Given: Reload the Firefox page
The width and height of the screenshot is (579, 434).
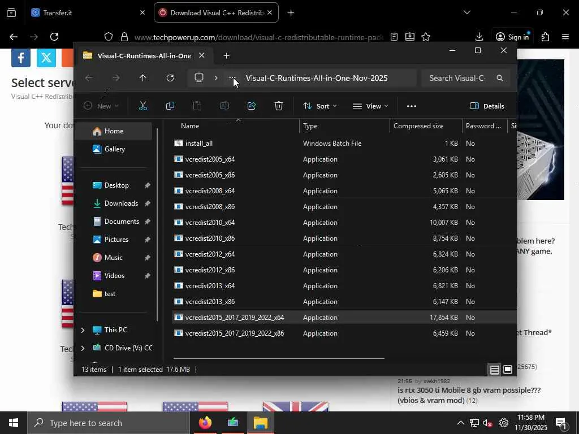Looking at the screenshot, I should coord(54,37).
